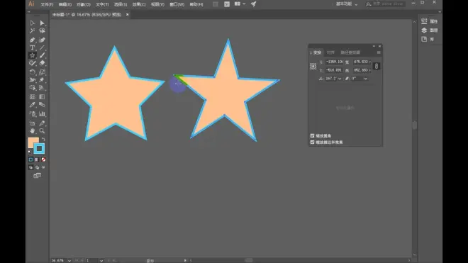
Task: Set fill to None
Action: (43, 160)
